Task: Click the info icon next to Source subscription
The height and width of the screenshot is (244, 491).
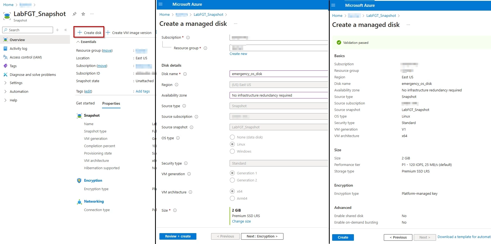Action: tap(196, 117)
